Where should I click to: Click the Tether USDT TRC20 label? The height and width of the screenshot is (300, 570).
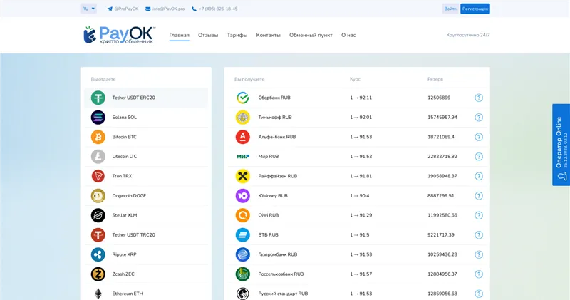[133, 235]
